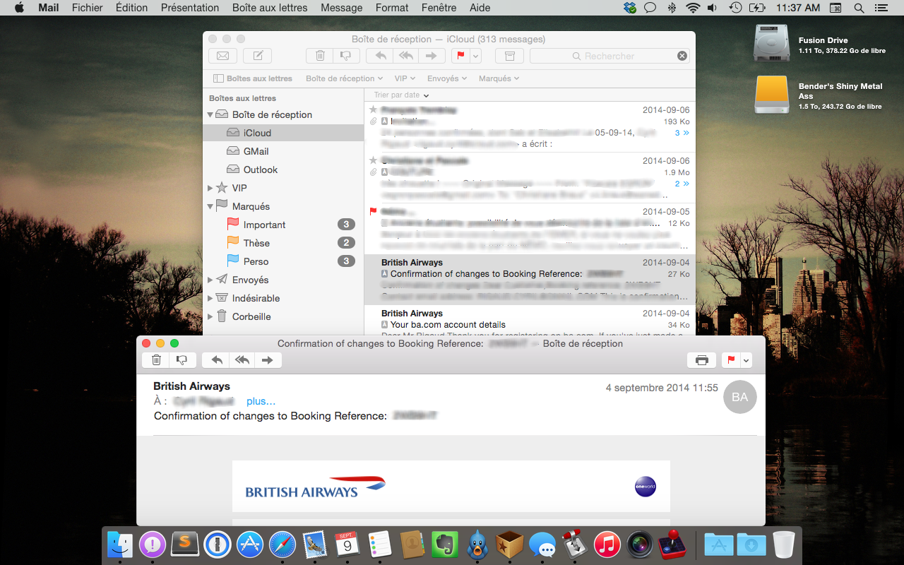Image resolution: width=904 pixels, height=565 pixels.
Task: Select Outlook mailbox in sidebar
Action: point(283,169)
